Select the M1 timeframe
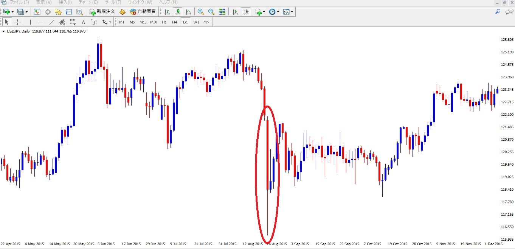 click(x=122, y=22)
